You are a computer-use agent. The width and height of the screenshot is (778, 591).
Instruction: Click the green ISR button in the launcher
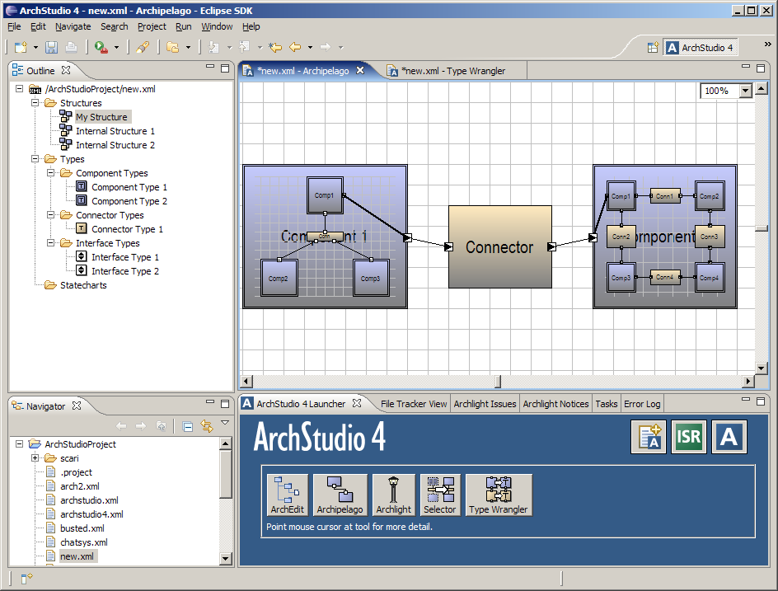click(x=688, y=437)
